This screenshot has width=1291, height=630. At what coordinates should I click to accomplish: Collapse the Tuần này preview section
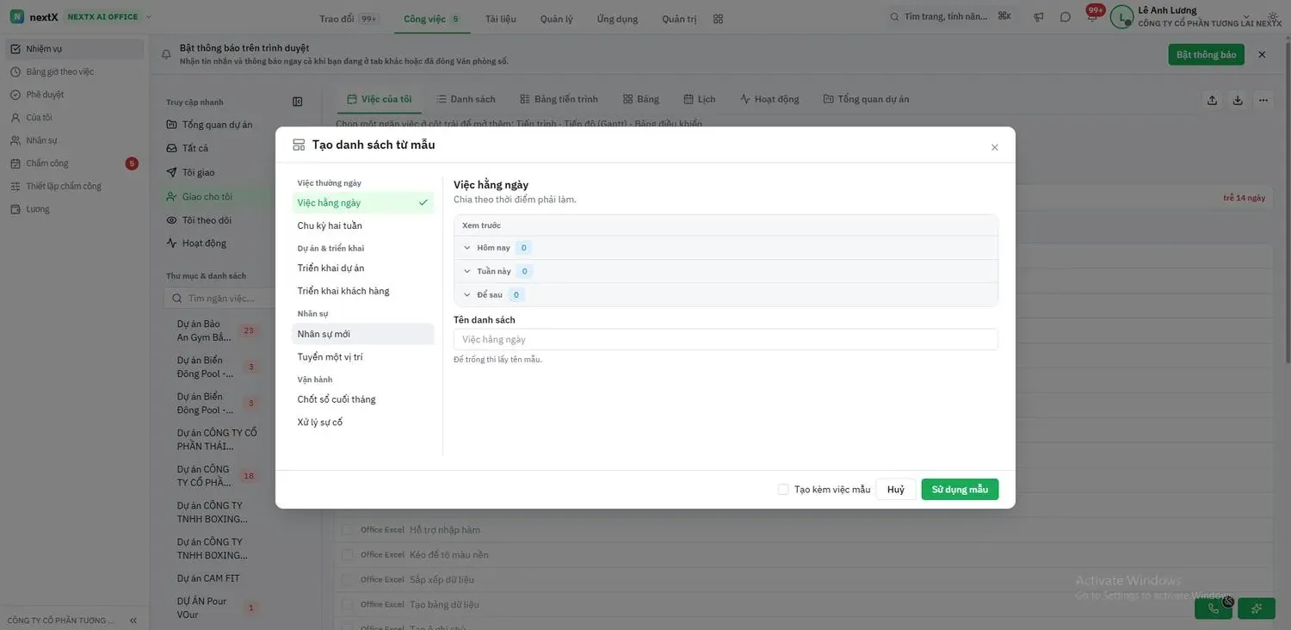(467, 271)
